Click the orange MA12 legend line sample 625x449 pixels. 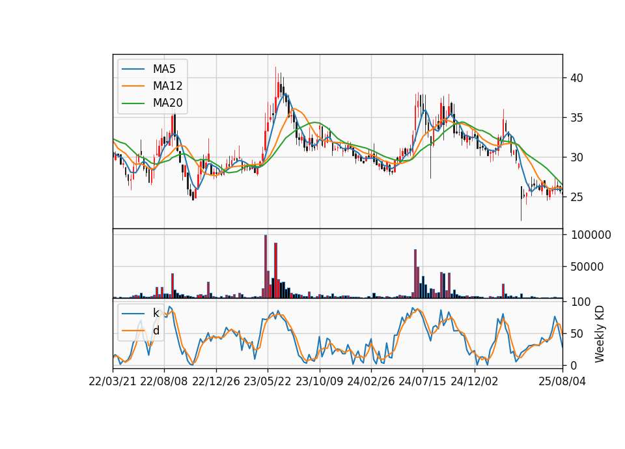point(133,86)
